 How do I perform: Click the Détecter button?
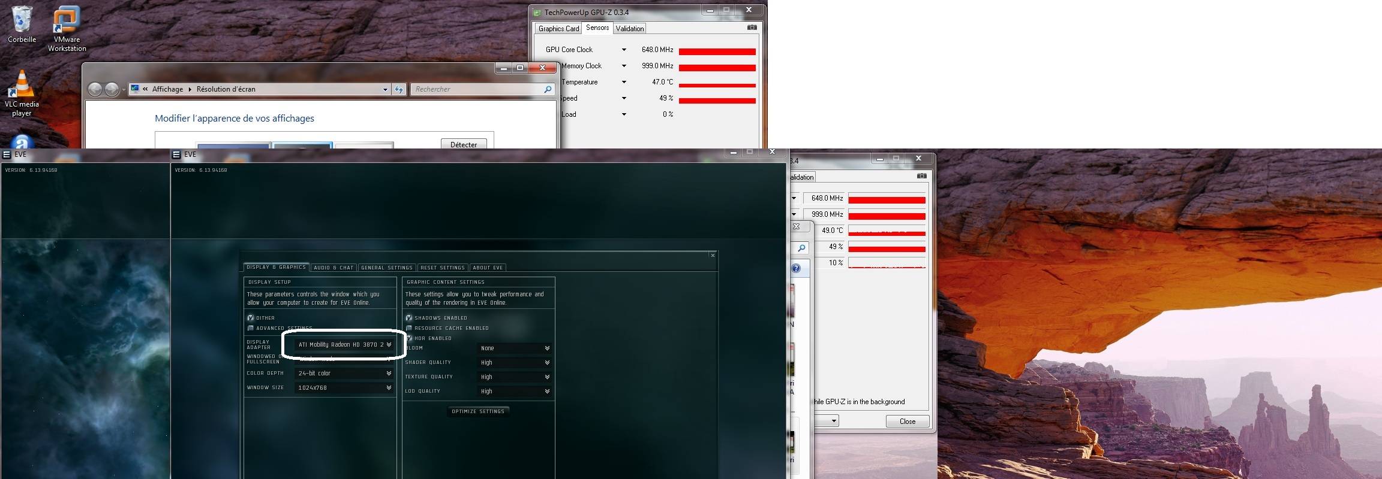tap(464, 144)
